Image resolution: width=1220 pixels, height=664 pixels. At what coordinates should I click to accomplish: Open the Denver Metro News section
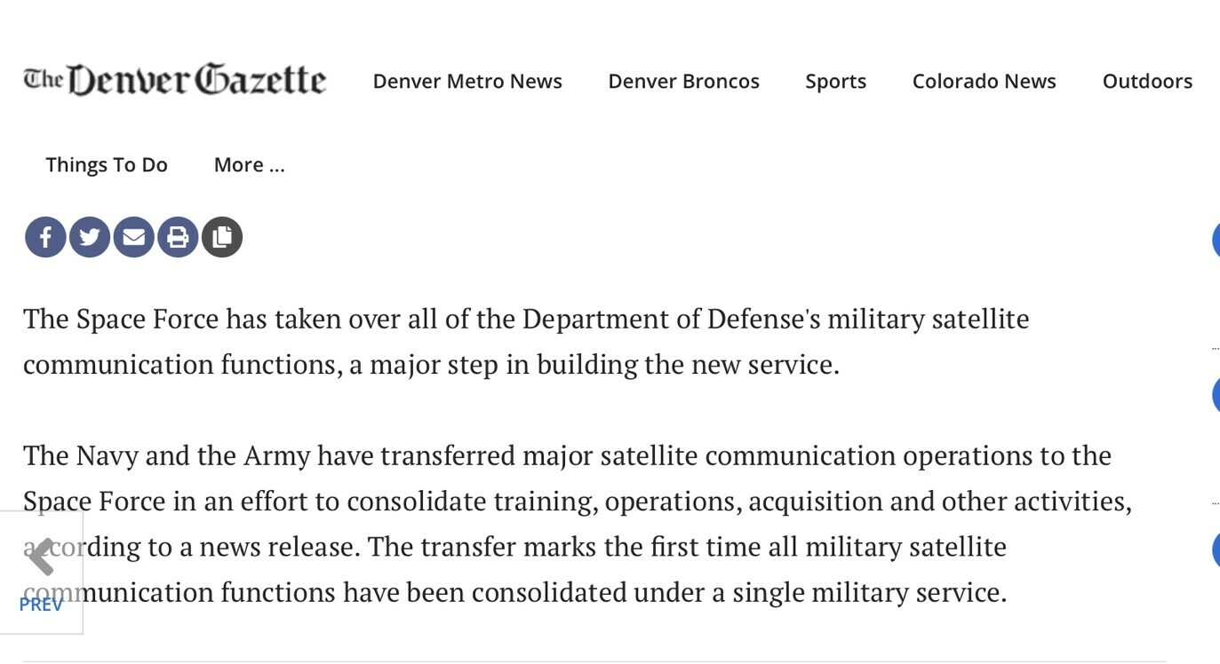tap(467, 82)
